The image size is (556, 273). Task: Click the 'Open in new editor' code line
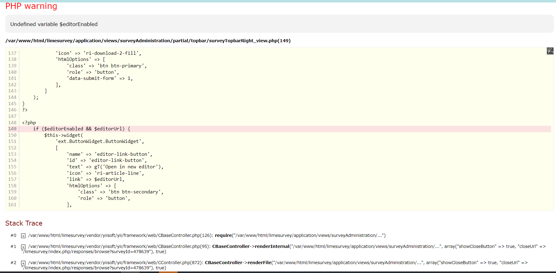coord(115,167)
